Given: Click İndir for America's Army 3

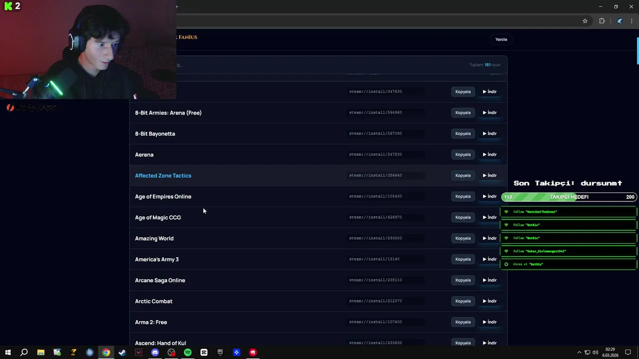Looking at the screenshot, I should click(490, 259).
